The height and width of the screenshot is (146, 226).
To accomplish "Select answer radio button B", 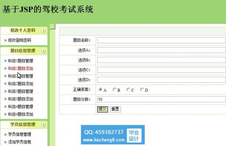I will (115, 90).
